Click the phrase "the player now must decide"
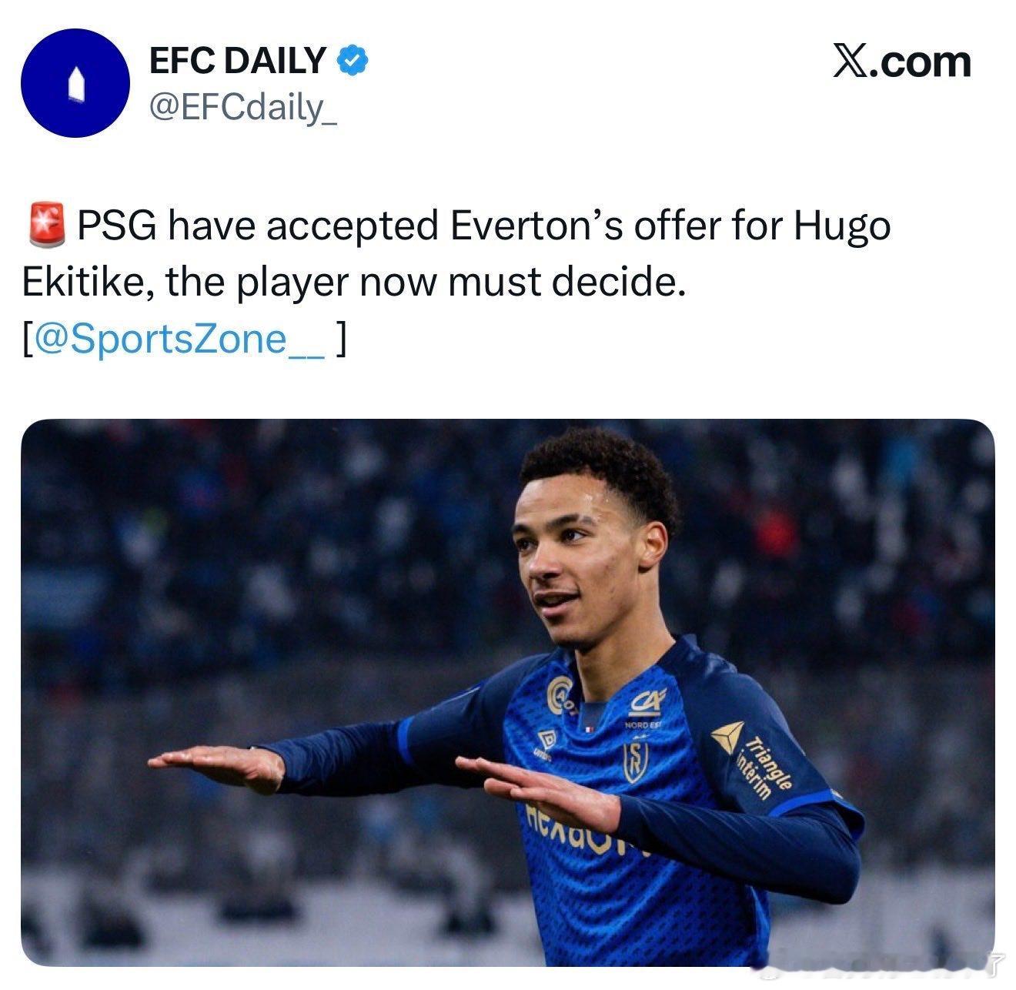The image size is (1016, 990). [424, 283]
